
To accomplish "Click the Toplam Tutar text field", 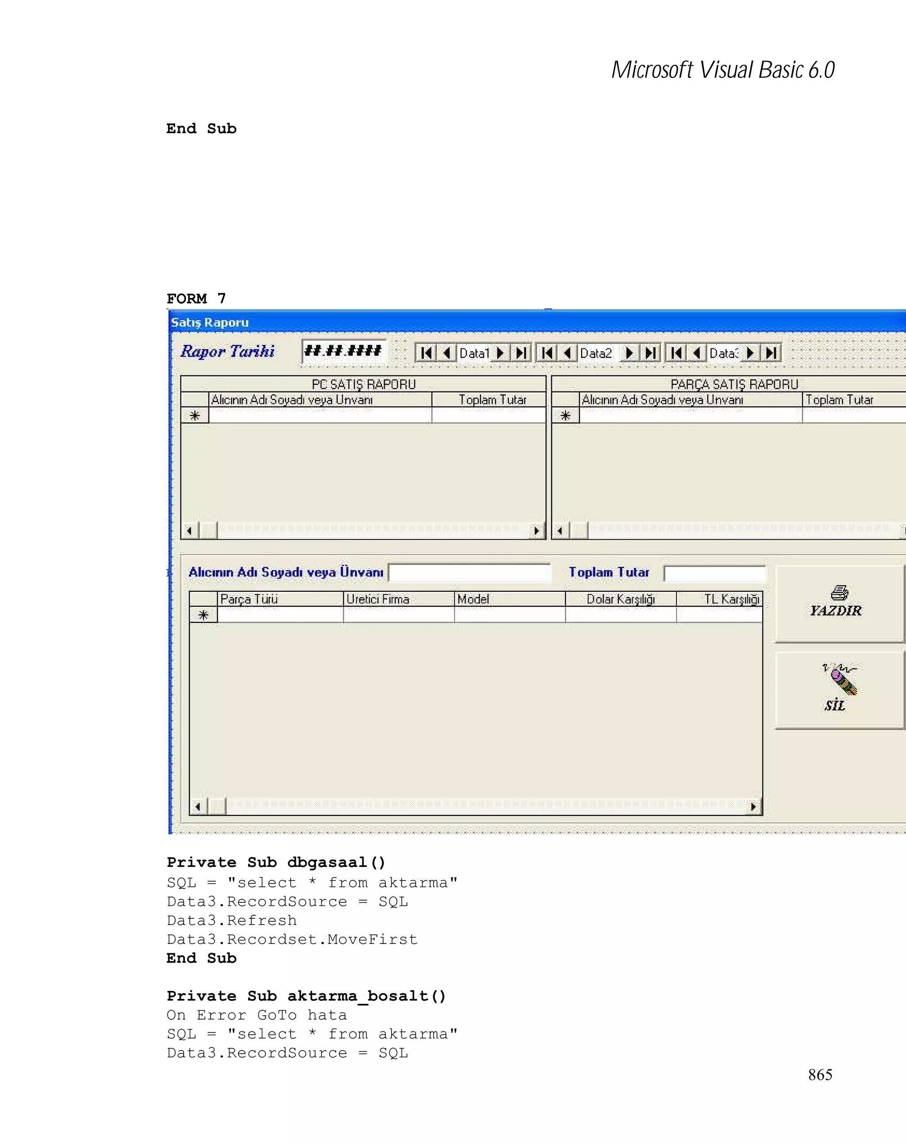I will (714, 574).
